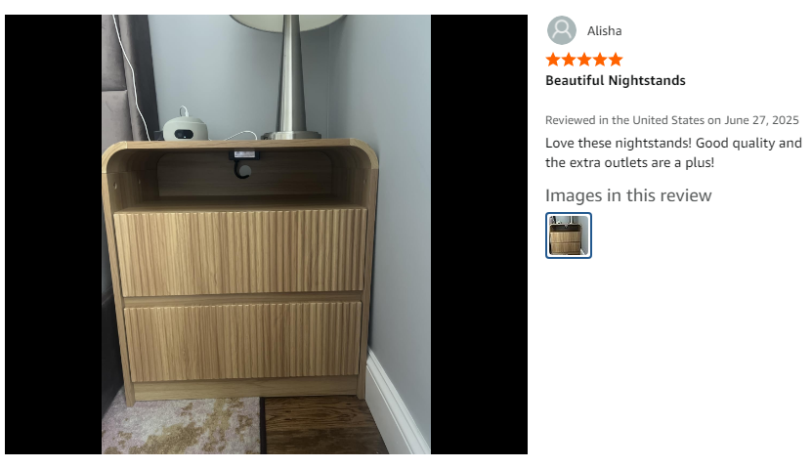
Task: Click the 'Love these nightstands' review text
Action: tap(673, 152)
